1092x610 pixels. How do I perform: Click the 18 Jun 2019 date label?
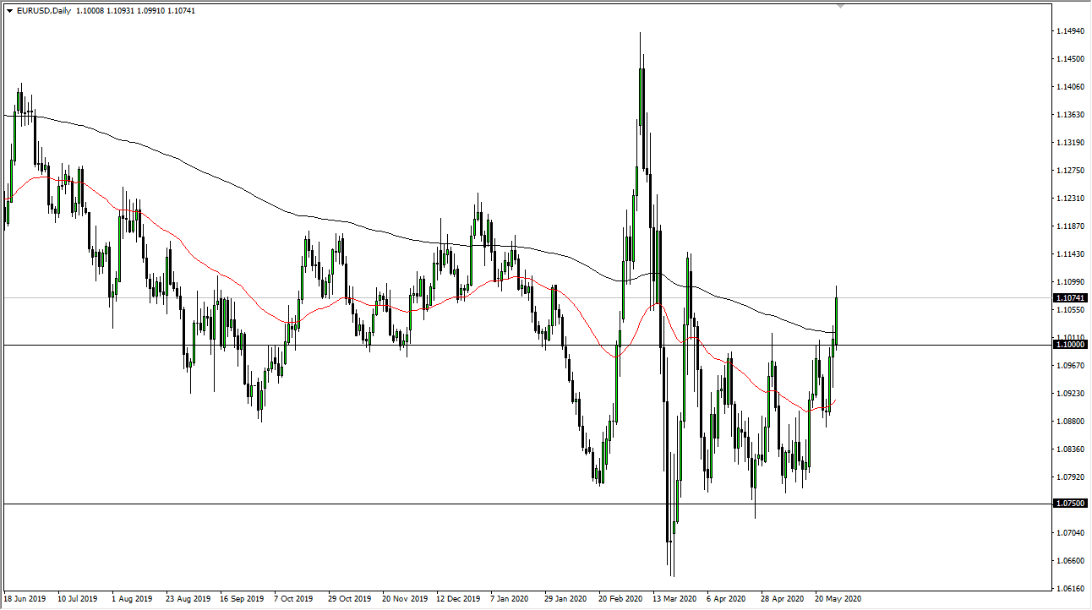coord(27,598)
